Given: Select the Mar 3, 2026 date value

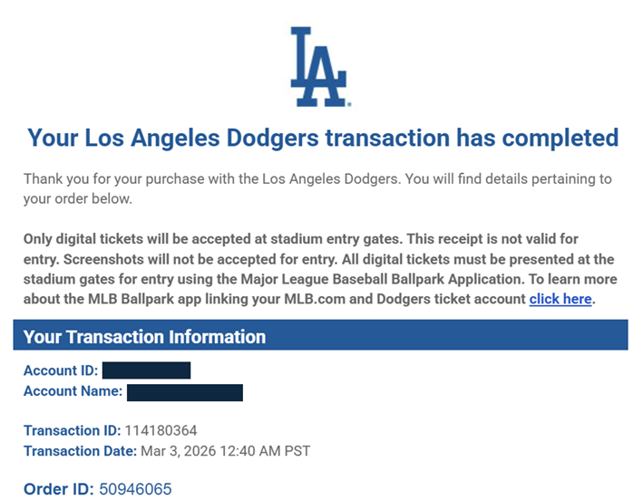Looking at the screenshot, I should pyautogui.click(x=226, y=451).
